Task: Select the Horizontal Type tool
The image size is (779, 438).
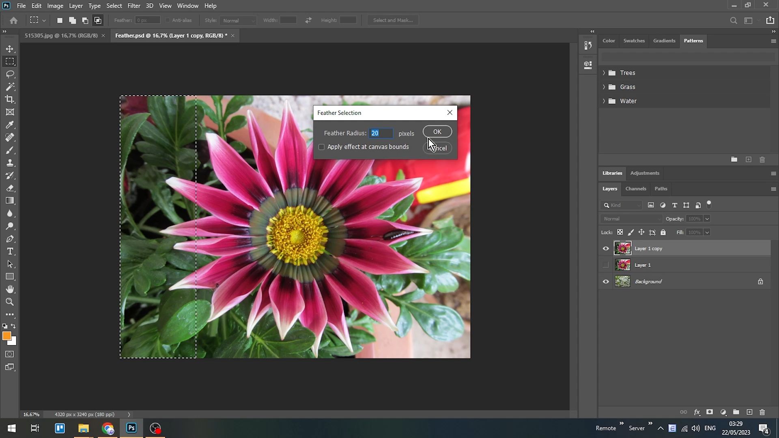Action: point(10,251)
